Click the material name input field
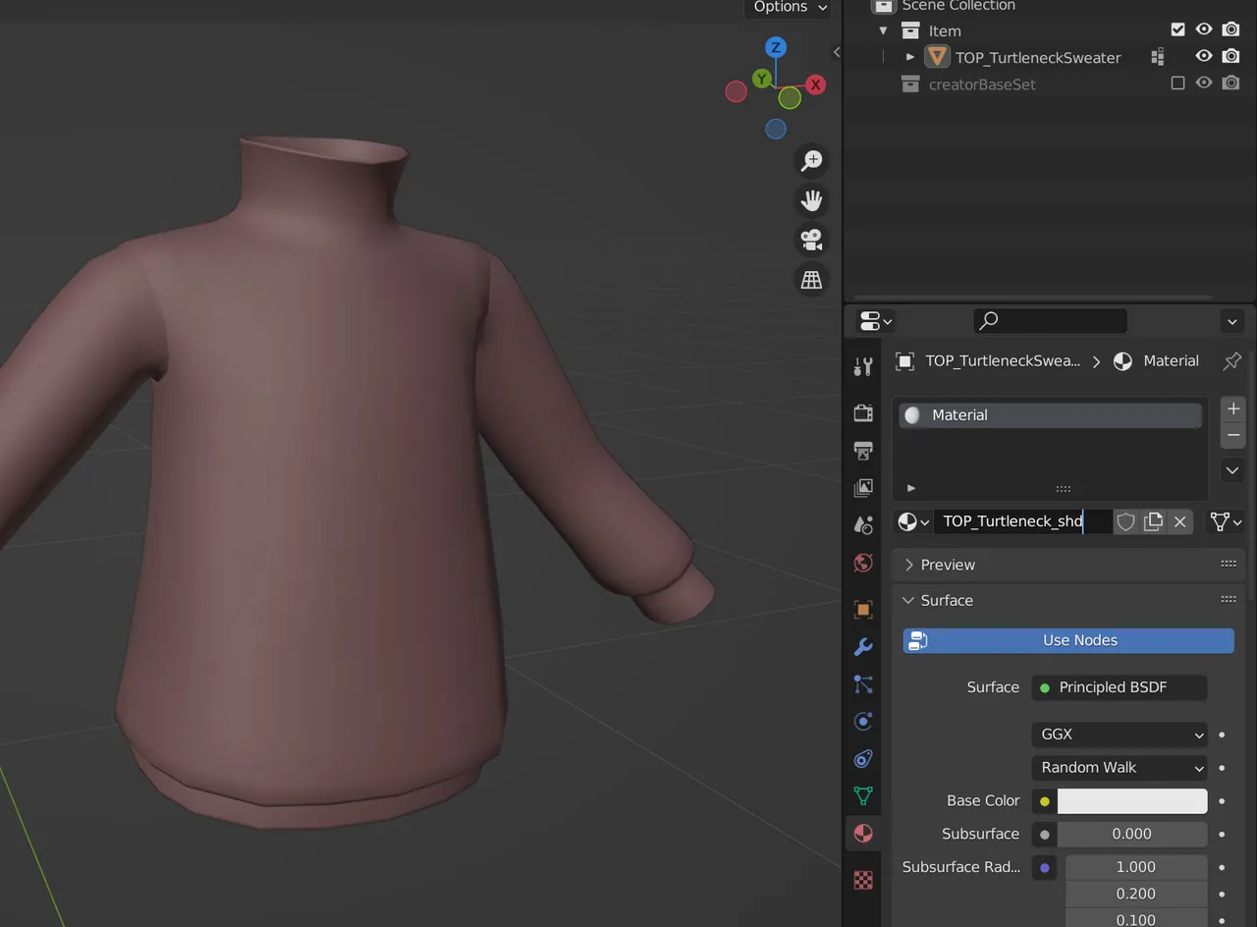The height and width of the screenshot is (927, 1257). tap(1011, 521)
